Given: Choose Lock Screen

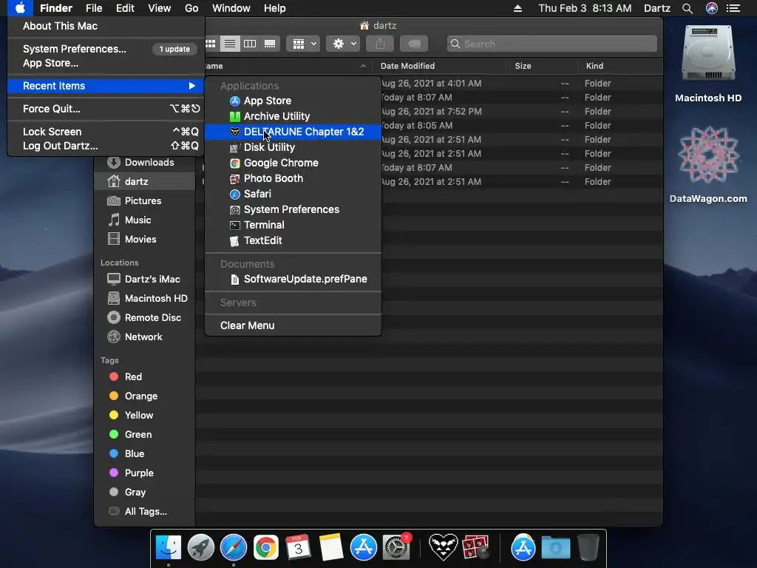Looking at the screenshot, I should (106, 132).
